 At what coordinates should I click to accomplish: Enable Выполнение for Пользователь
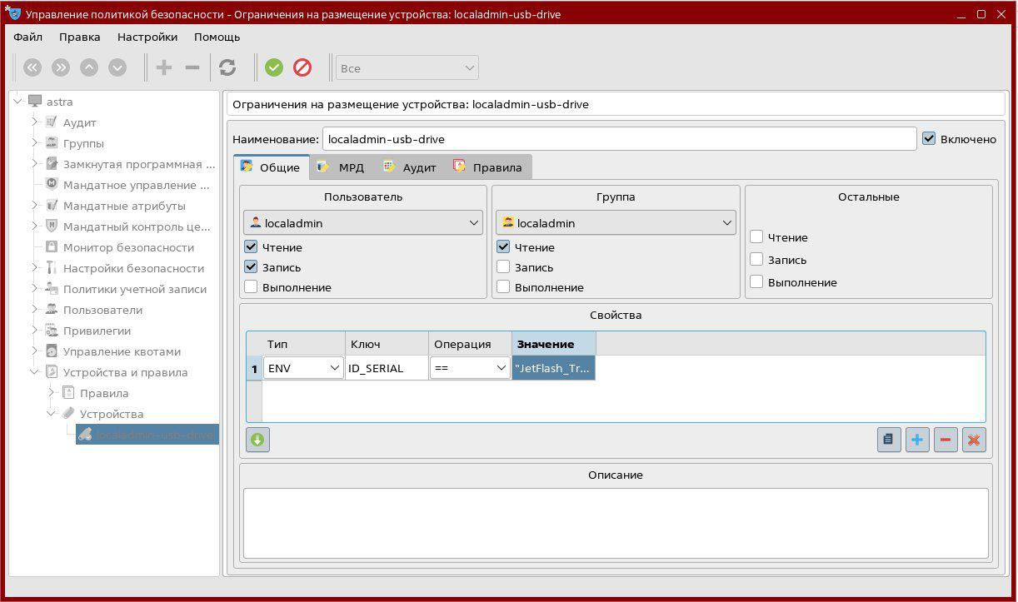click(251, 287)
